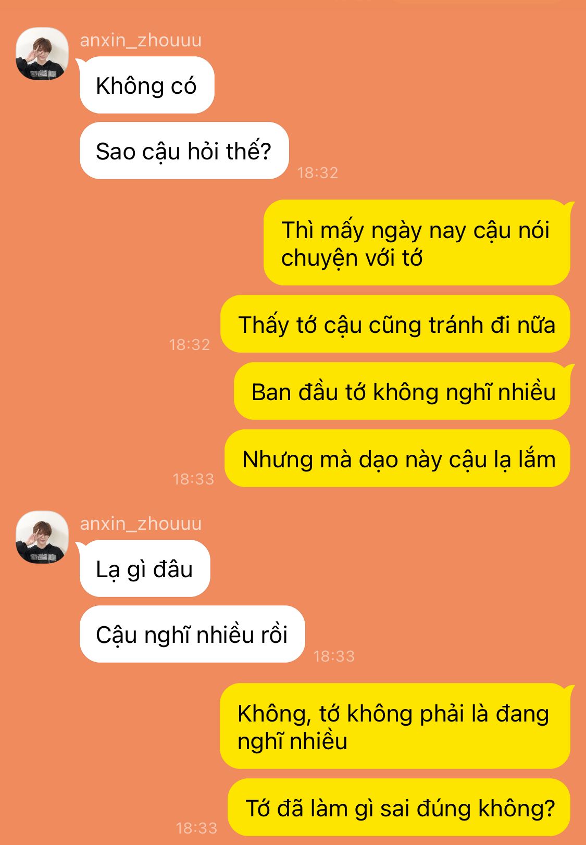Select the 'Không có' message bubble
This screenshot has width=586, height=845.
(x=147, y=85)
